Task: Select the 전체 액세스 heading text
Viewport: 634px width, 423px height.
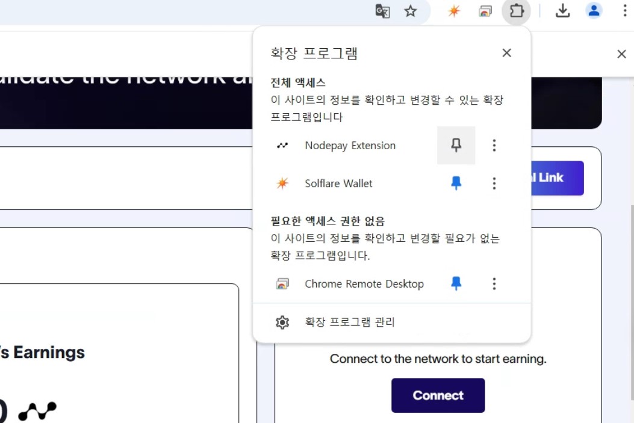Action: 298,82
